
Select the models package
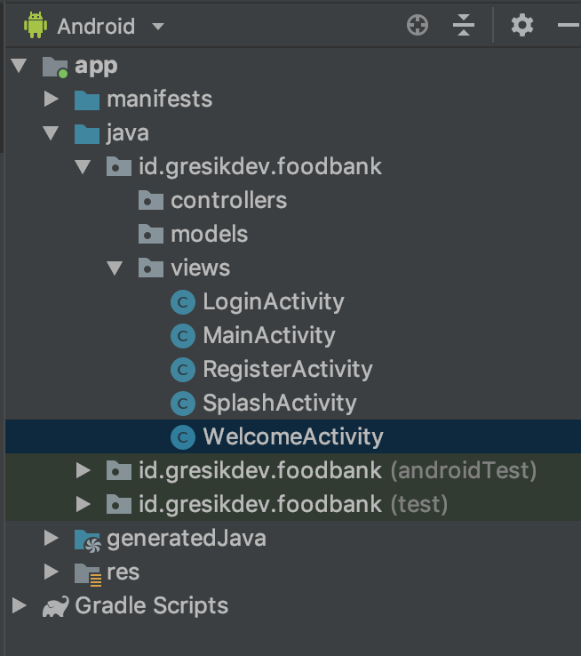click(209, 235)
